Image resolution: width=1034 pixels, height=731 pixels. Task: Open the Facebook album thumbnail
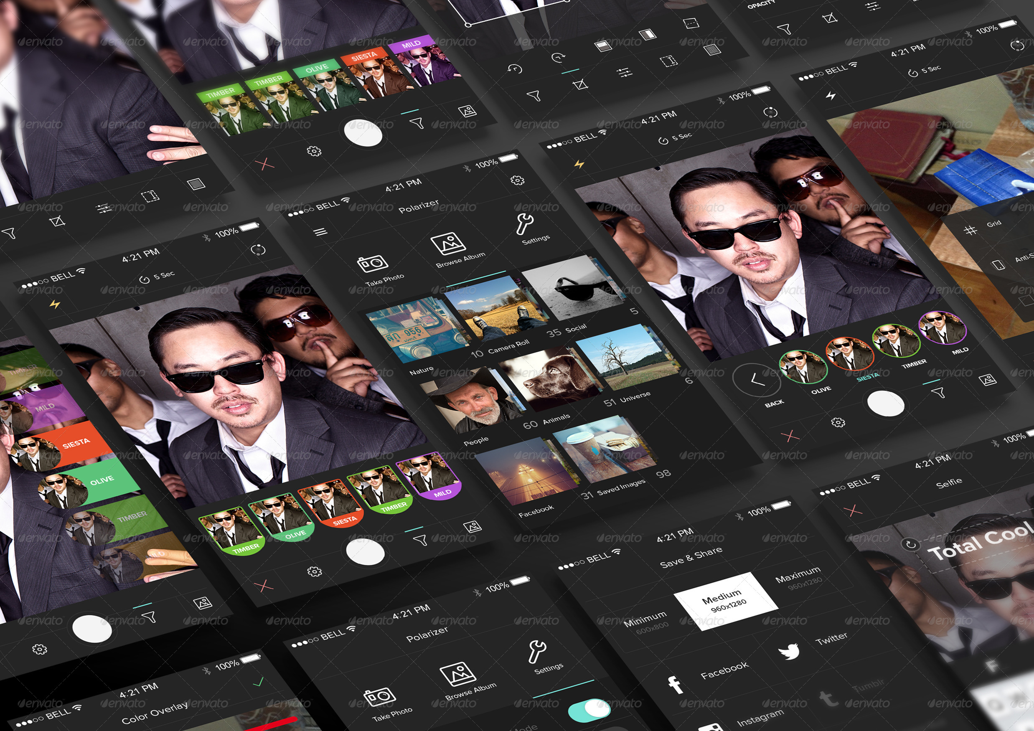(527, 472)
